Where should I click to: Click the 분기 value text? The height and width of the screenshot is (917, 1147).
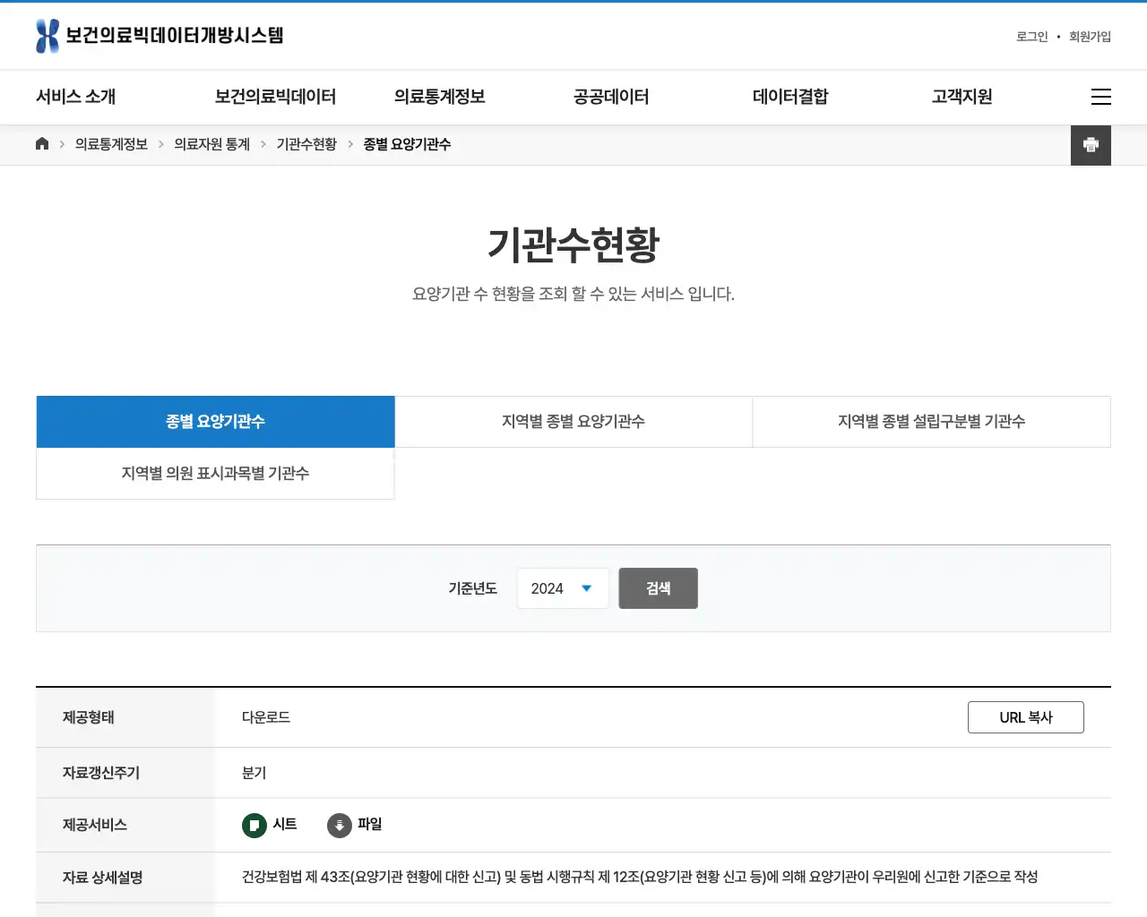[254, 773]
